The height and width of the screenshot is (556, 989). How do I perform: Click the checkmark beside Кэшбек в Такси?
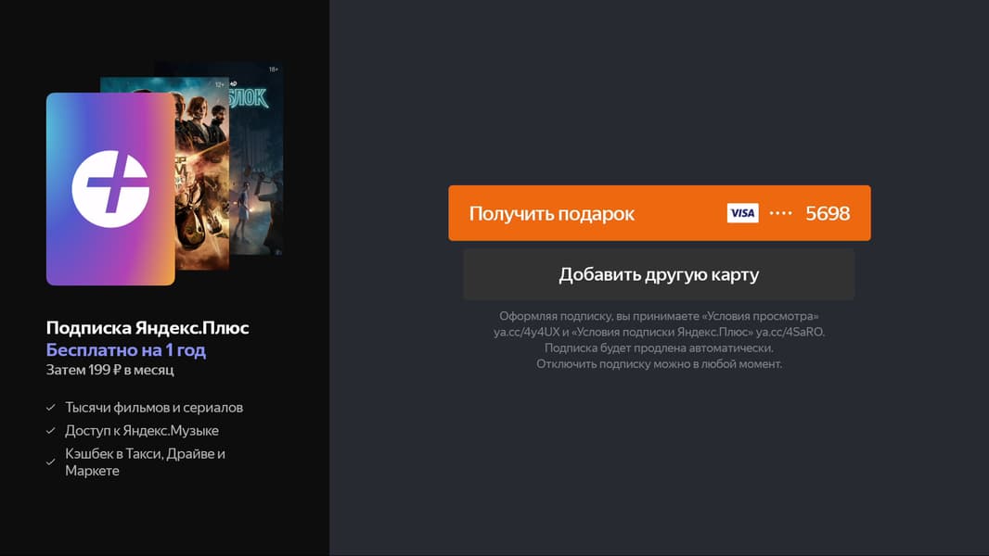click(51, 462)
